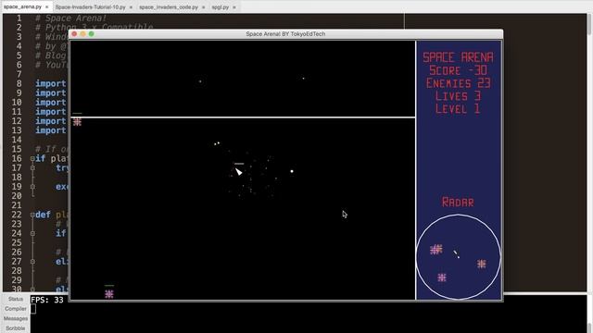Close the Space Arena game window
593x333 pixels.
click(74, 34)
